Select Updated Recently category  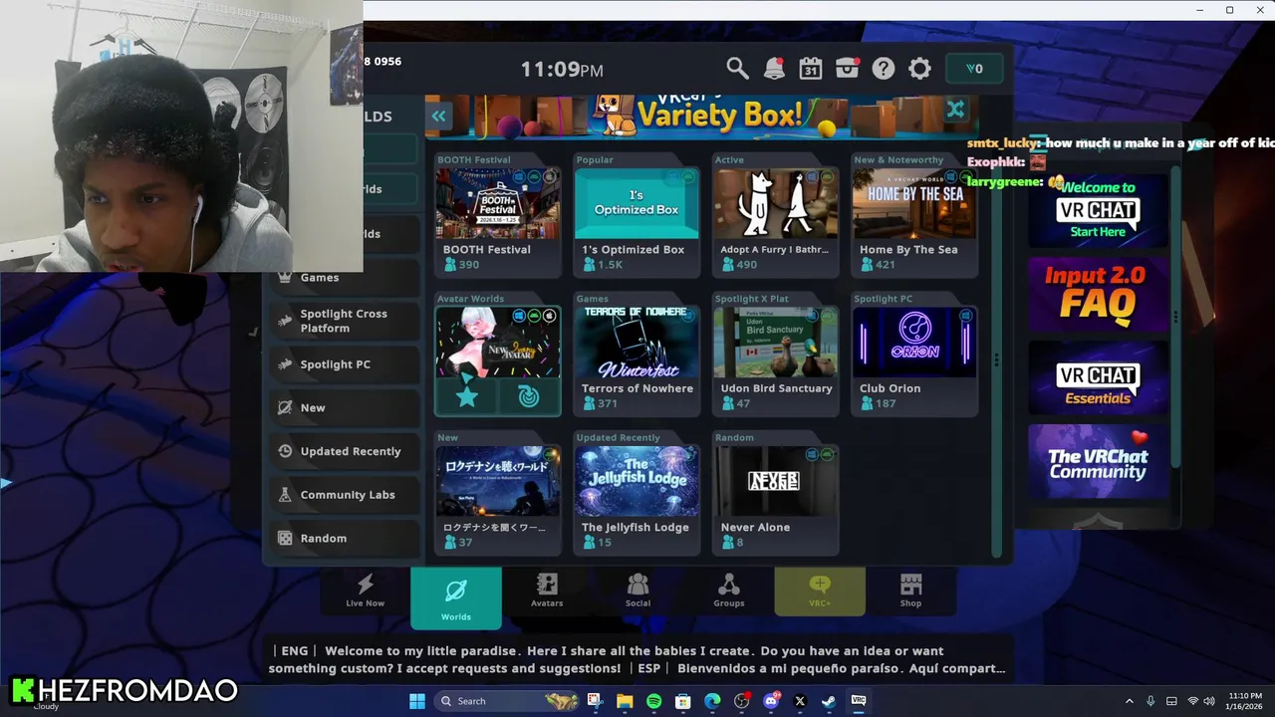(345, 451)
